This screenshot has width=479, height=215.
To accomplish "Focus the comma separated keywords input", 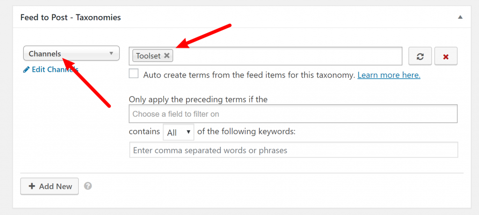I will pyautogui.click(x=294, y=150).
